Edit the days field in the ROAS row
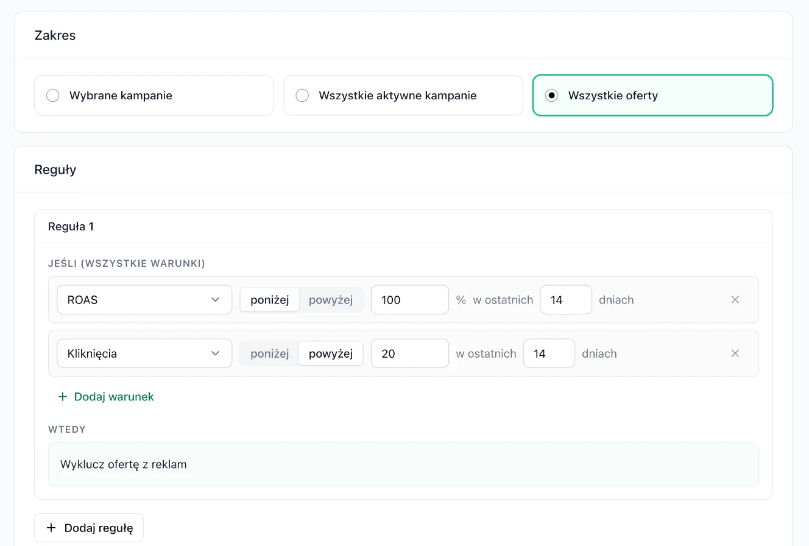 click(566, 300)
